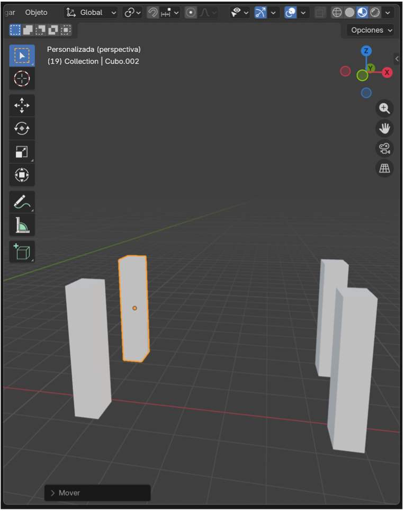Click the negative Y green circle on gizmo
This screenshot has width=404, height=511.
point(362,76)
